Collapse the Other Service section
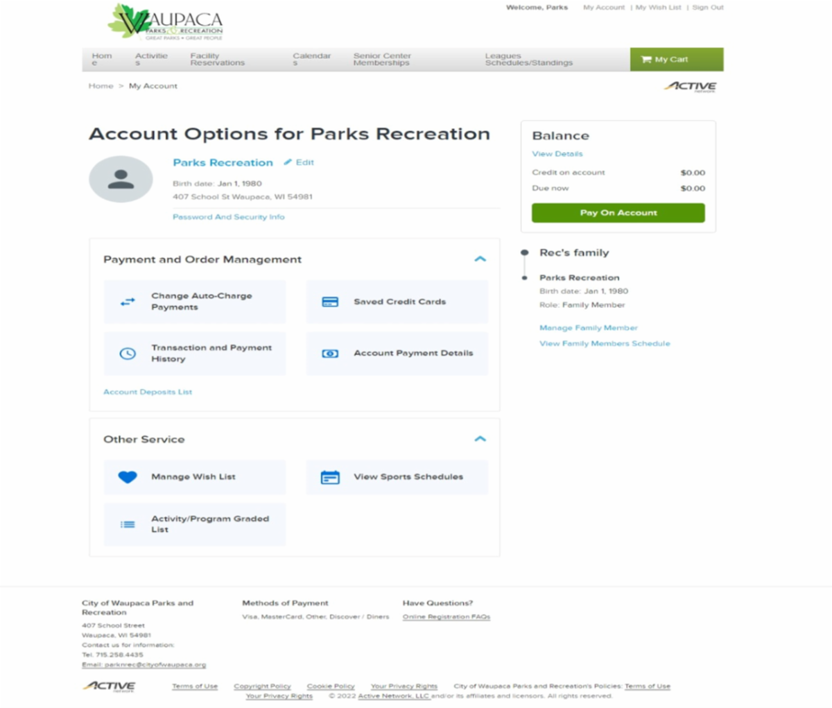832x708 pixels. [x=480, y=439]
